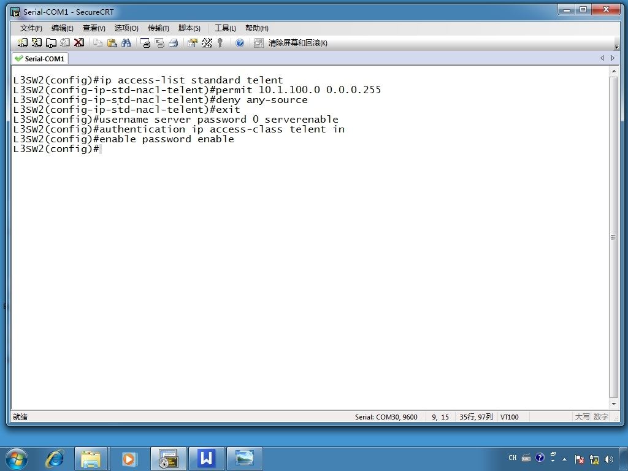
Task: Click the '35行, 97列' status bar entry
Action: [476, 417]
